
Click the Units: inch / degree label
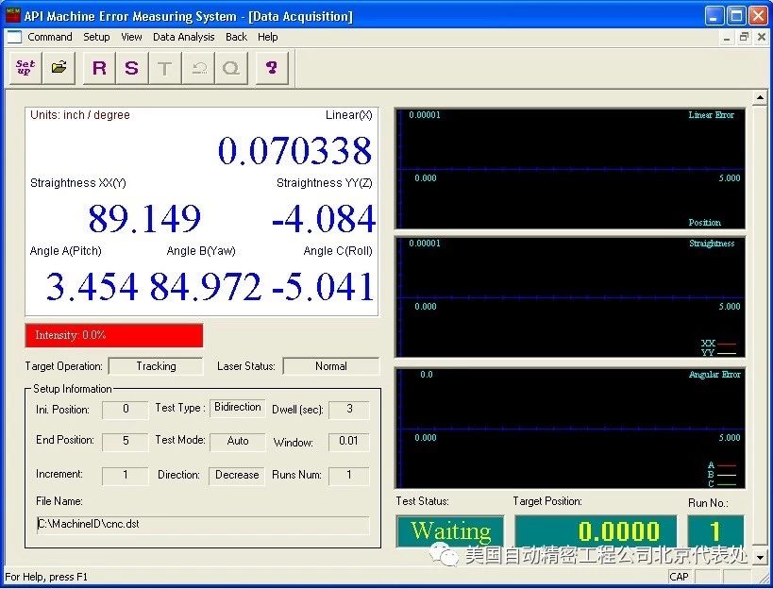[80, 115]
